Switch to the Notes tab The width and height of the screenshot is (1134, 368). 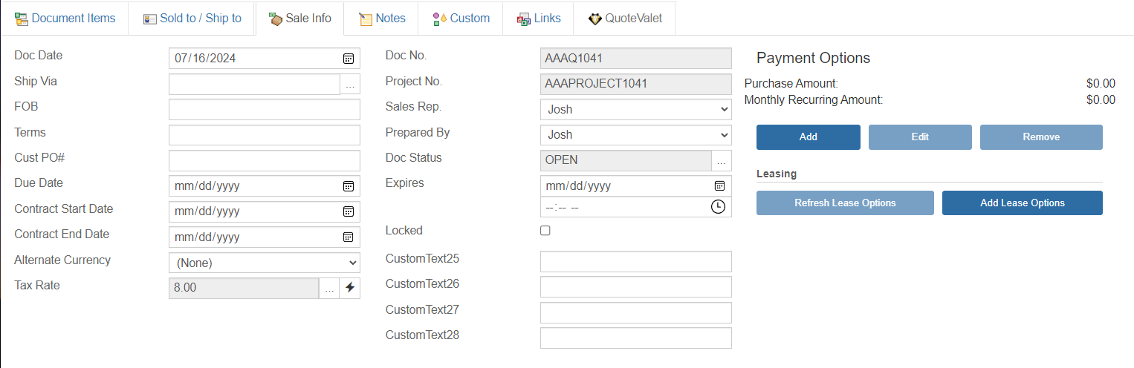382,18
